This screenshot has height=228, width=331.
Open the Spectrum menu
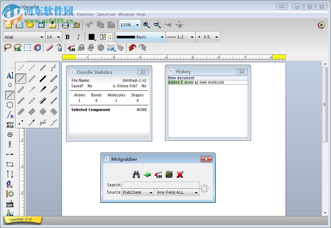click(x=106, y=14)
